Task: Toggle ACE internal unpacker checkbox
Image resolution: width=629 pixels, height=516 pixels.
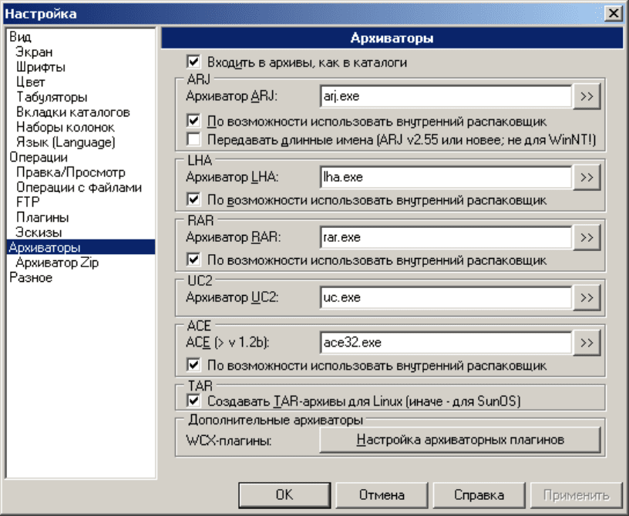Action: pos(193,365)
